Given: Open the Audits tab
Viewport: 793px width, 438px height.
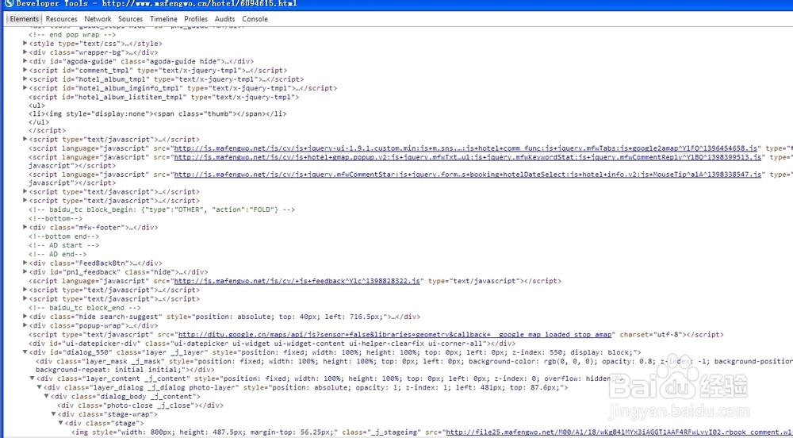Looking at the screenshot, I should click(224, 19).
